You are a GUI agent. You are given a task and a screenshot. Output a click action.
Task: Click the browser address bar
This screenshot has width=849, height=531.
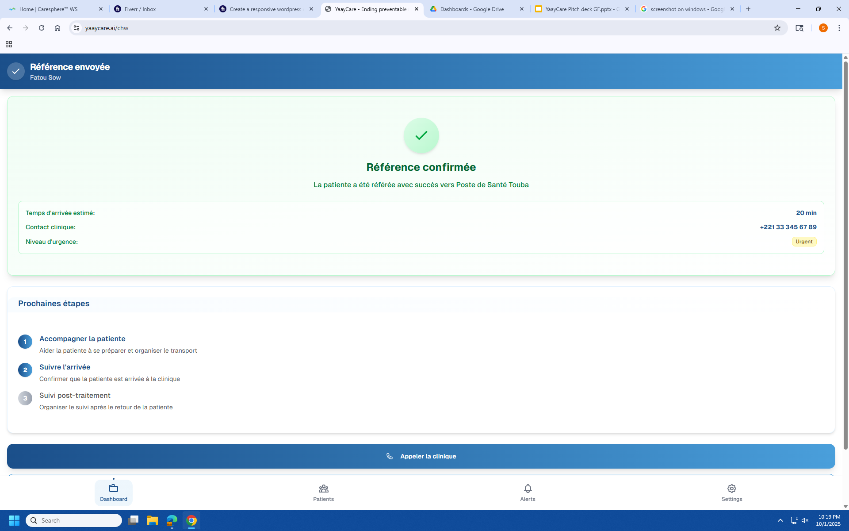[x=265, y=27]
